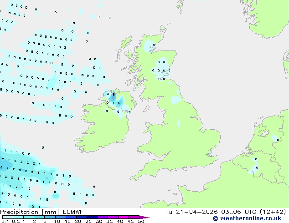Click the 'Precipitation' title text
289x223 pixels.
(x=19, y=212)
